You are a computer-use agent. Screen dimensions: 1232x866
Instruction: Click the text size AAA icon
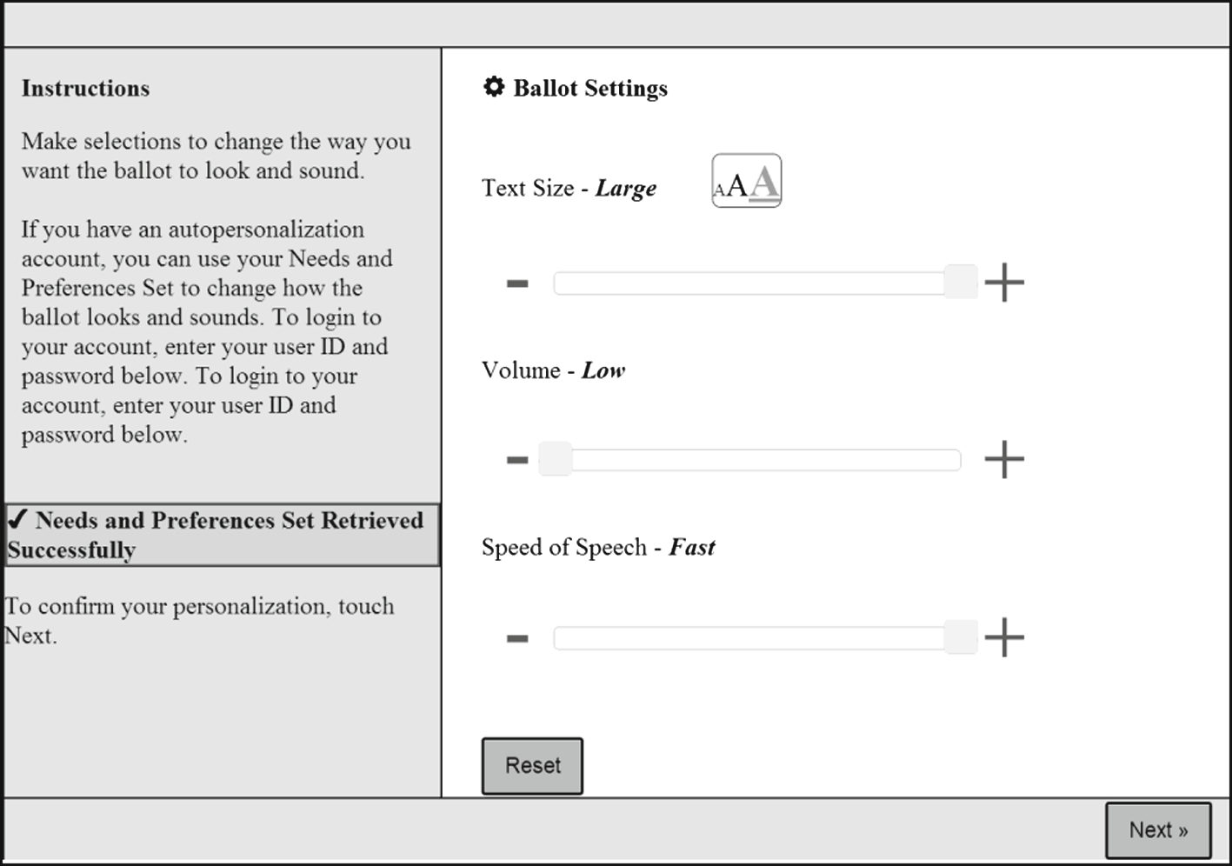tap(746, 181)
